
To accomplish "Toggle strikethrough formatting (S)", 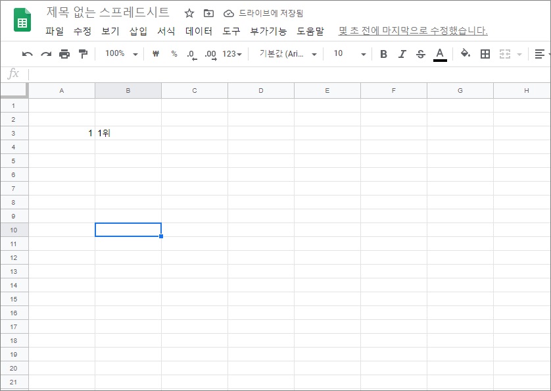I will coord(421,54).
